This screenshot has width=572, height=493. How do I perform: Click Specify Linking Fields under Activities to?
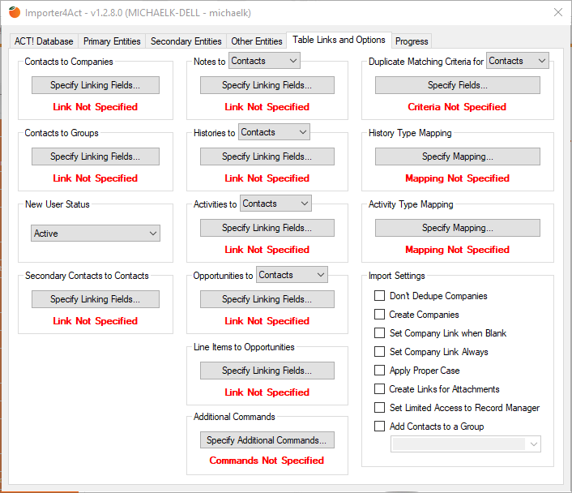coord(267,228)
